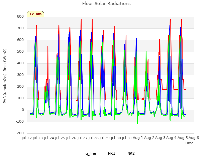Click the Aug 6 x-axis date label
The width and height of the screenshot is (214, 160).
tap(194, 138)
